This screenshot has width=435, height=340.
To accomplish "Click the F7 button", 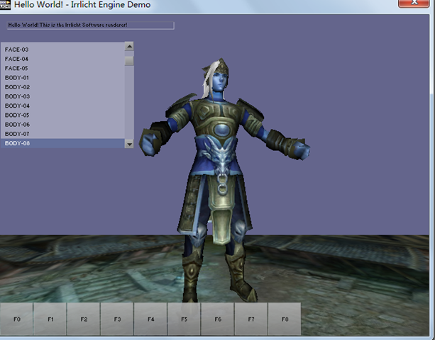I will click(251, 319).
